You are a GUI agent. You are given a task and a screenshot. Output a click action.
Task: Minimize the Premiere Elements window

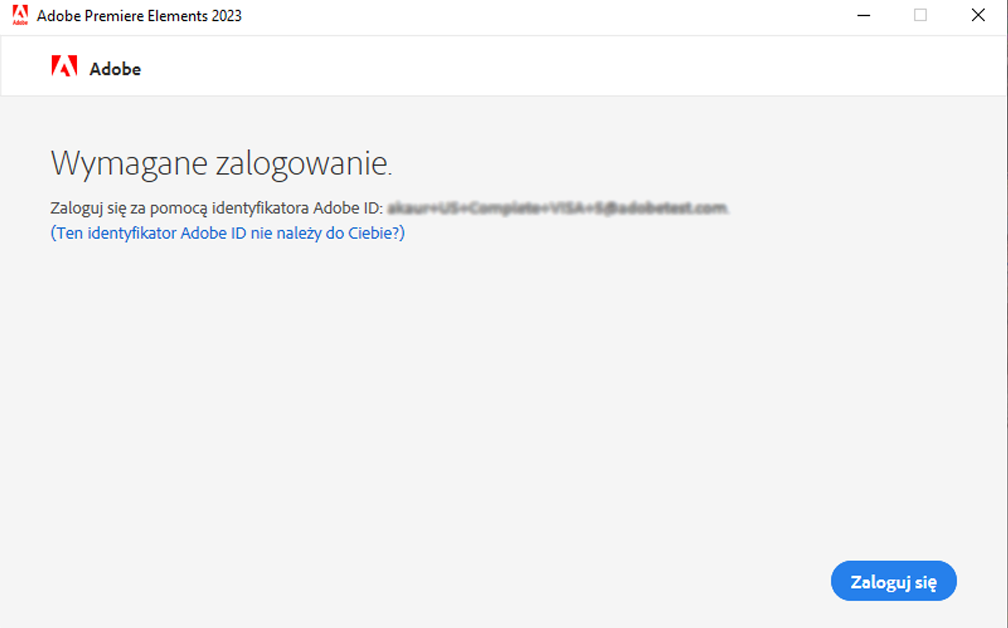click(863, 16)
